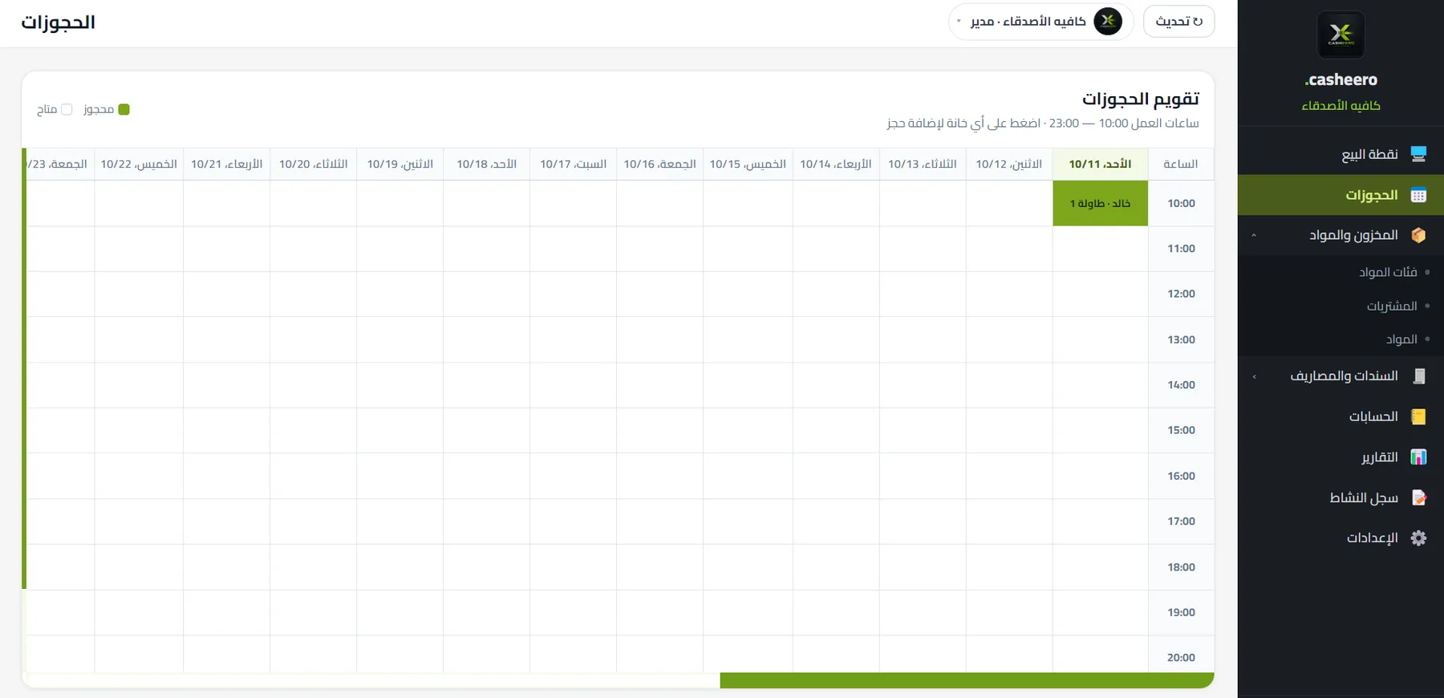Collapse the المخزون والمواد submenu arrow
This screenshot has height=698, width=1444.
[1254, 235]
